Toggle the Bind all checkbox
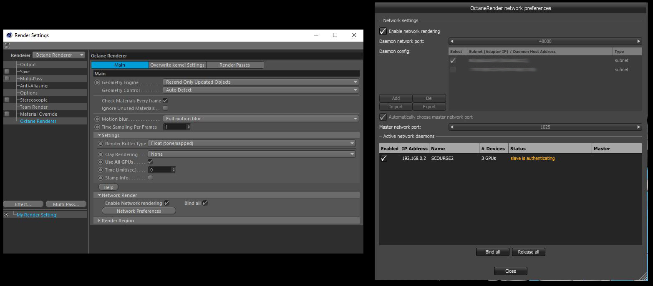This screenshot has height=286, width=653. 205,203
